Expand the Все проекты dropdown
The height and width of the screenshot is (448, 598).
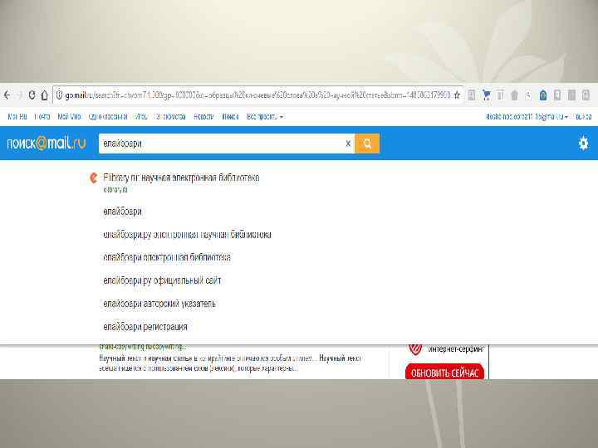pos(265,117)
